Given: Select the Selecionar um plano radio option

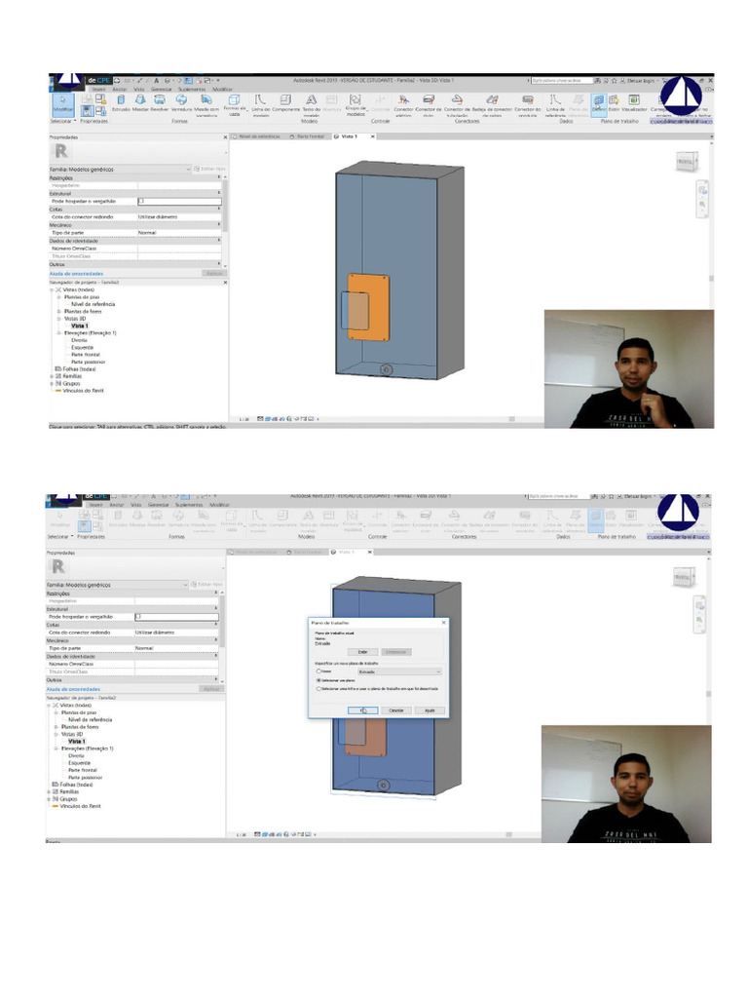Looking at the screenshot, I should pyautogui.click(x=318, y=680).
